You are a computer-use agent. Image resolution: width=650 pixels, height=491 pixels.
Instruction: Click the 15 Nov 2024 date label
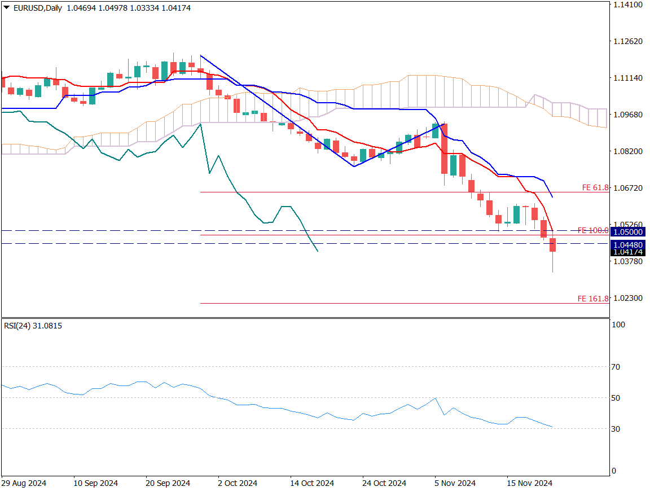click(529, 483)
